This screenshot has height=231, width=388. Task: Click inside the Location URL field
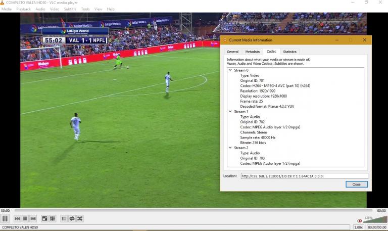pyautogui.click(x=304, y=176)
